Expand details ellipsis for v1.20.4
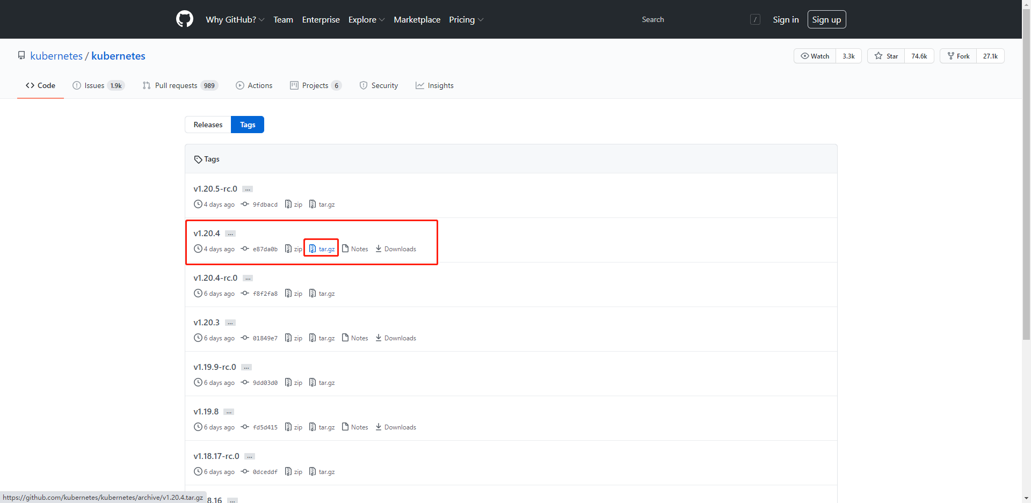 coord(230,234)
